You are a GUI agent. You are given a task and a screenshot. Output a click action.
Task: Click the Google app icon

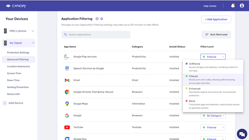click(x=67, y=115)
